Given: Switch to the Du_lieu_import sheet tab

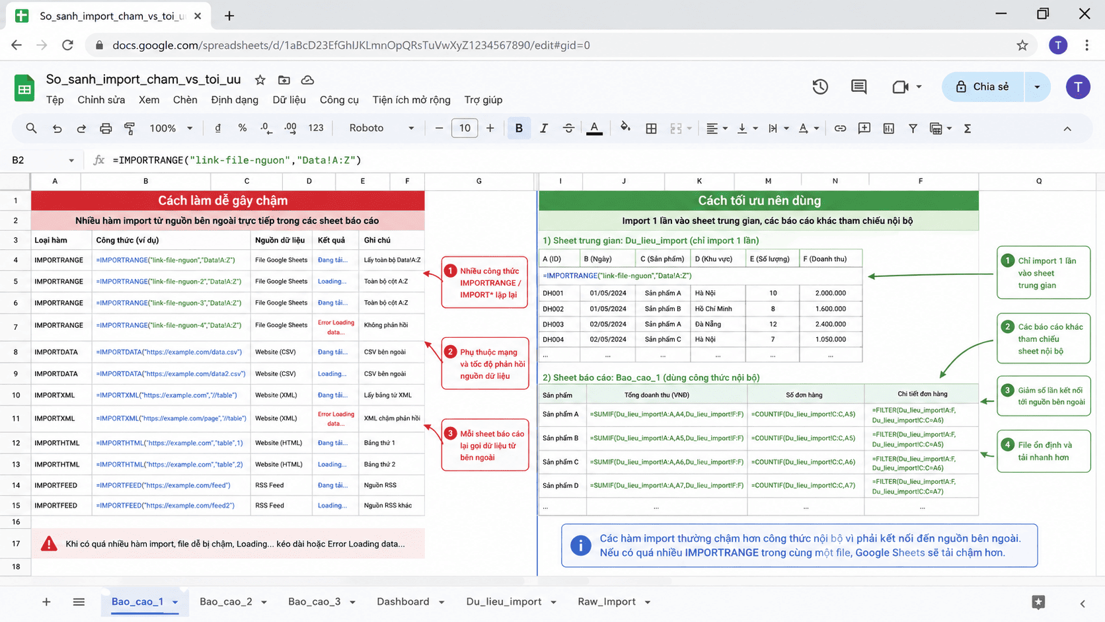Looking at the screenshot, I should (504, 602).
